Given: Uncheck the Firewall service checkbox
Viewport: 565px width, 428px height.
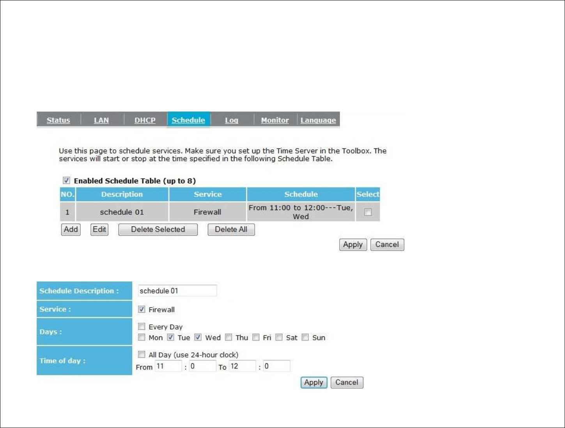Looking at the screenshot, I should coord(142,309).
